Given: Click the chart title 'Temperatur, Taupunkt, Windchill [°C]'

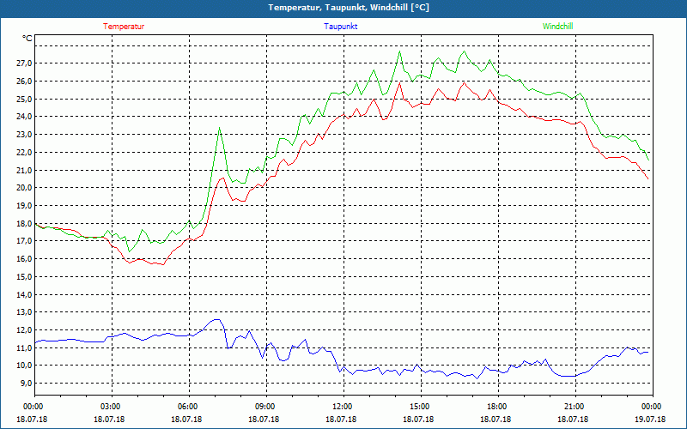Looking at the screenshot, I should (x=349, y=8).
